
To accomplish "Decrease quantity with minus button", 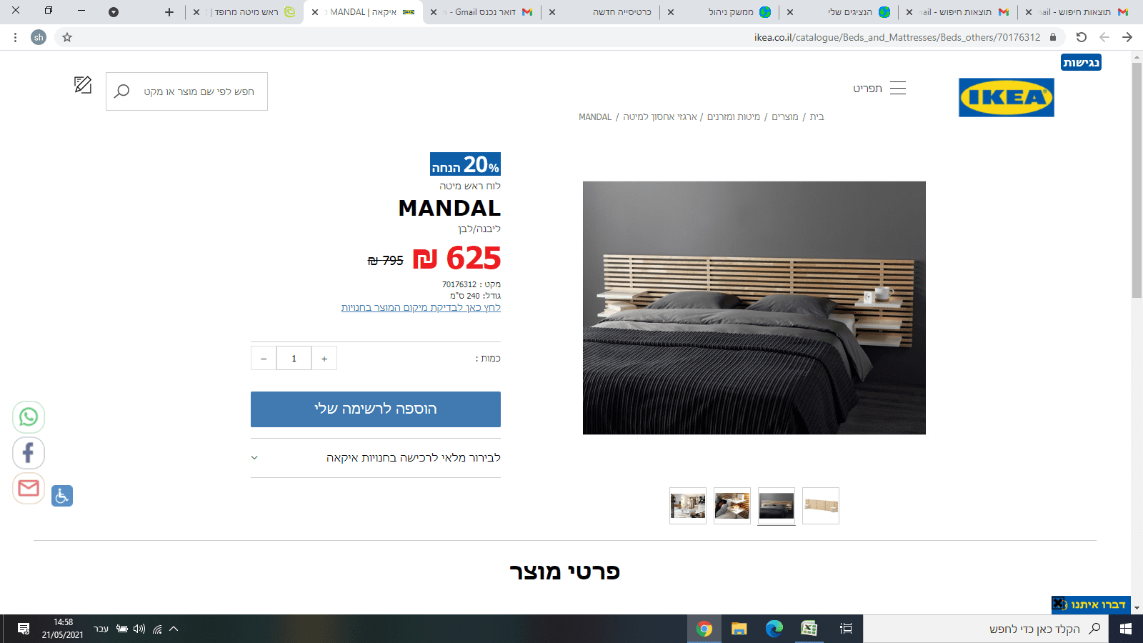I will point(264,359).
